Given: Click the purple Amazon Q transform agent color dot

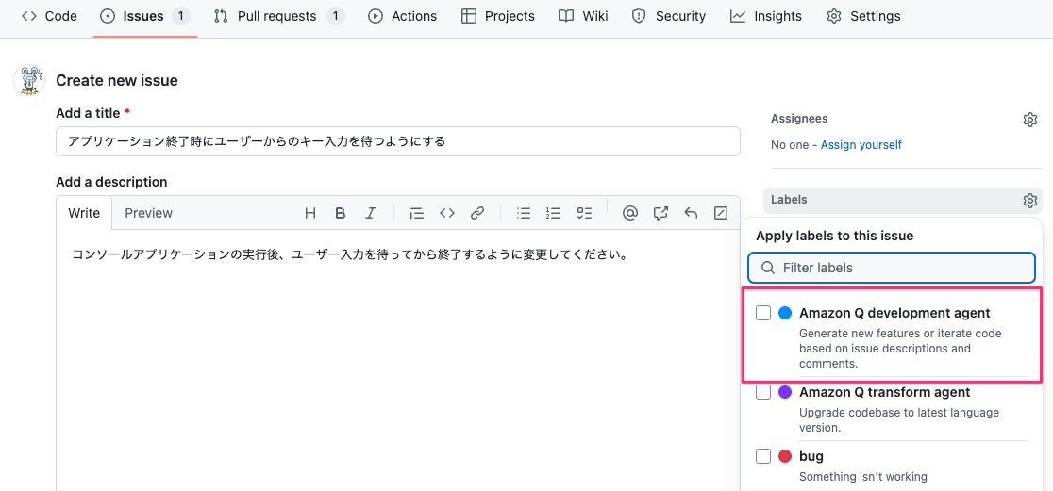Looking at the screenshot, I should pyautogui.click(x=784, y=392).
